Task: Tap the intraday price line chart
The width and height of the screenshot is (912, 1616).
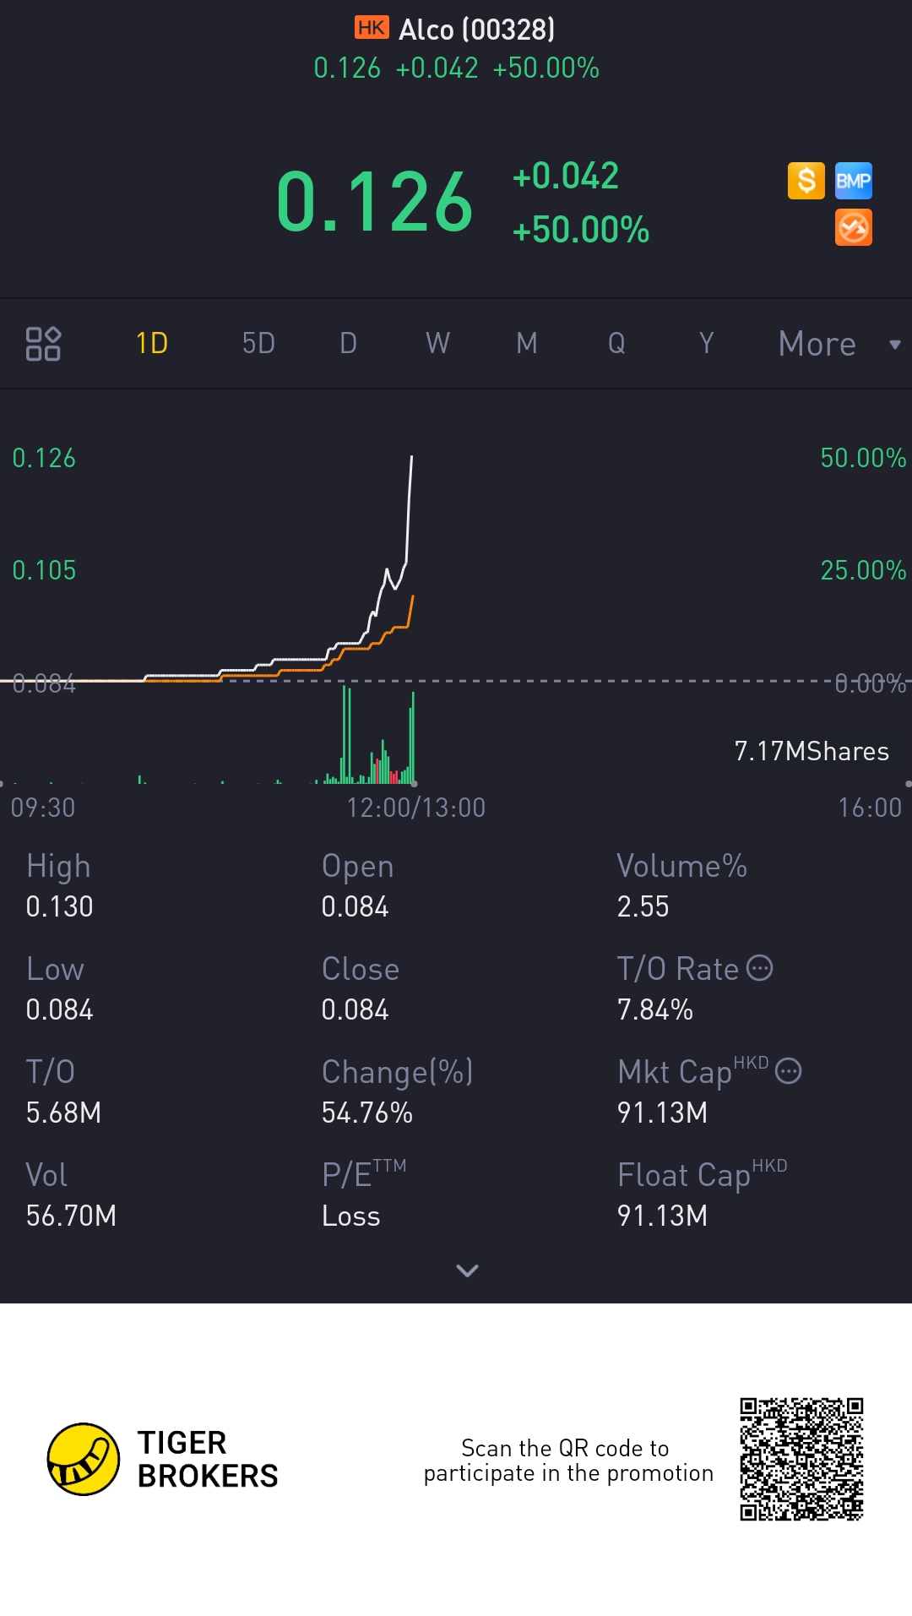Action: [x=207, y=568]
